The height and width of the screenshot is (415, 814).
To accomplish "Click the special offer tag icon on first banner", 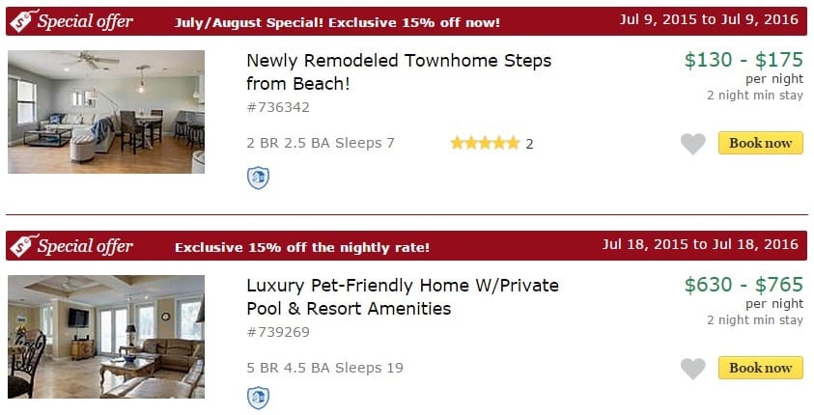I will click(x=22, y=21).
